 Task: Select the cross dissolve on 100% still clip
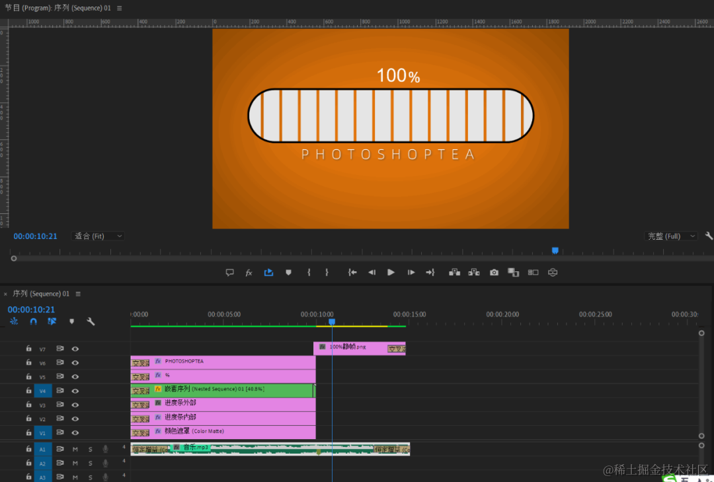pyautogui.click(x=396, y=349)
